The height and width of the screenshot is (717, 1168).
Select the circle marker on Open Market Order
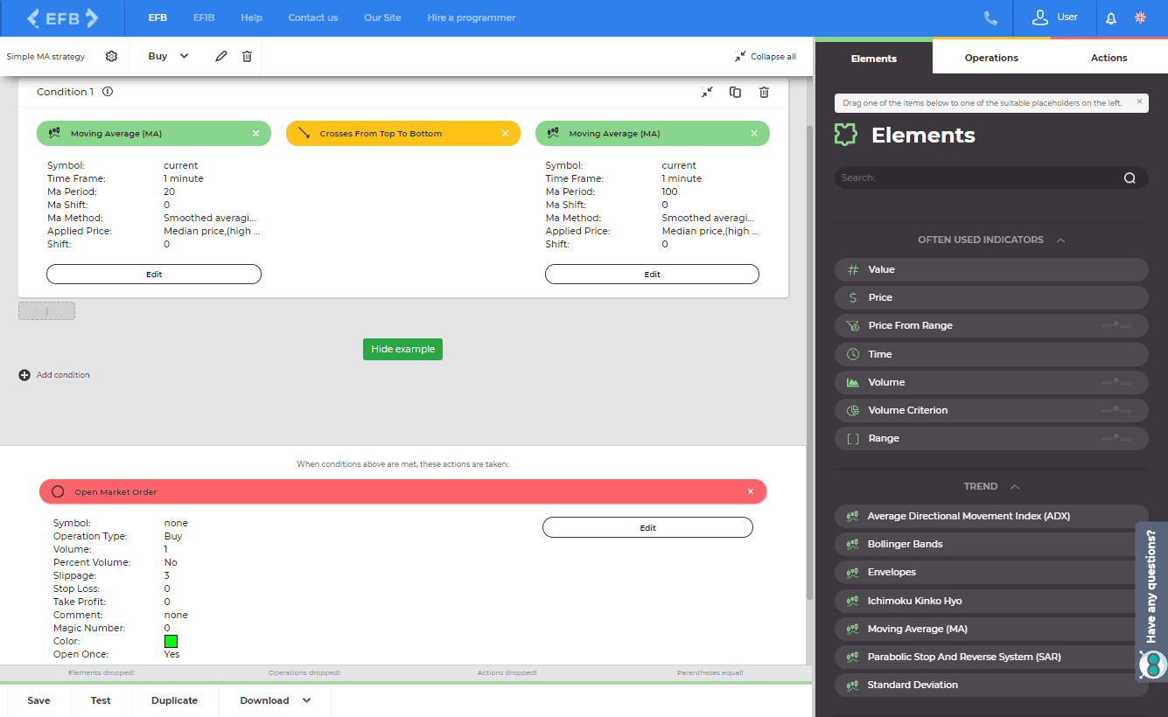[x=58, y=491]
